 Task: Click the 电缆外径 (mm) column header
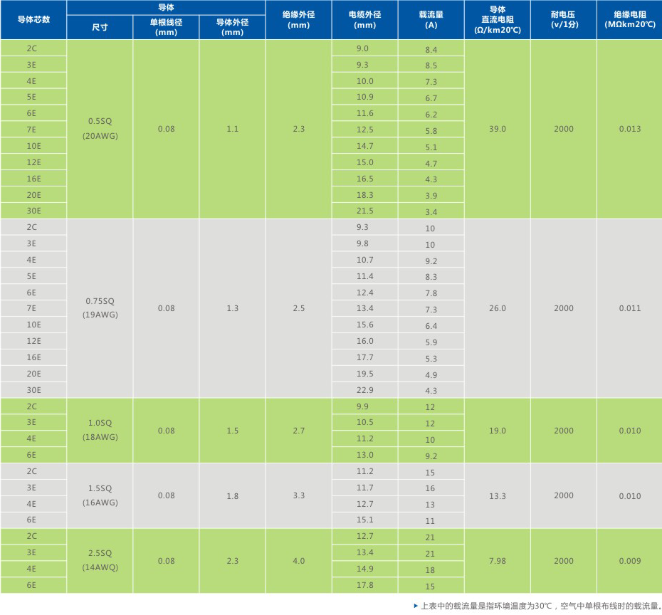(364, 19)
